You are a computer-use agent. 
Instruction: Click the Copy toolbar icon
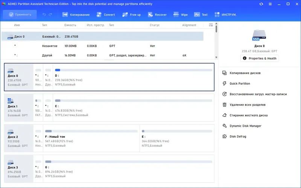coord(65,15)
